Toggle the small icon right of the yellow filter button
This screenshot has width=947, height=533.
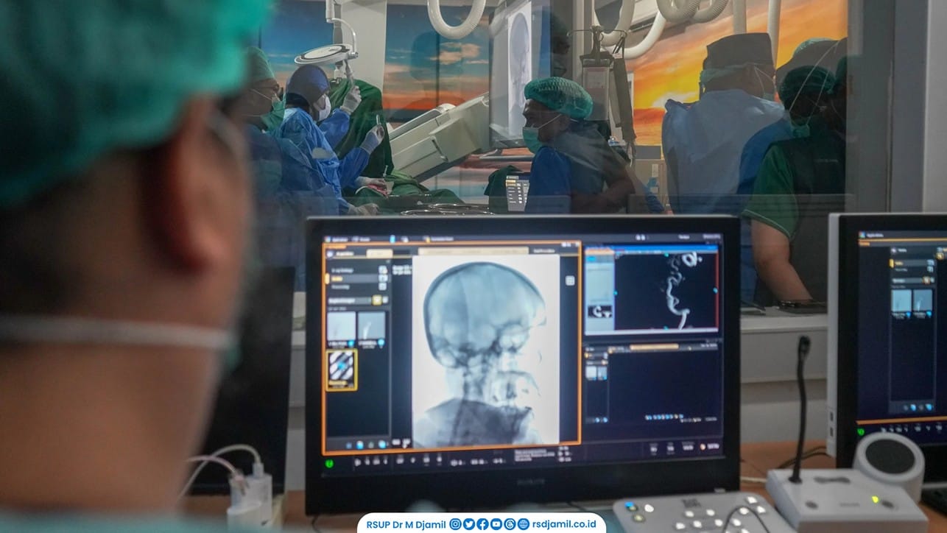pyautogui.click(x=385, y=300)
